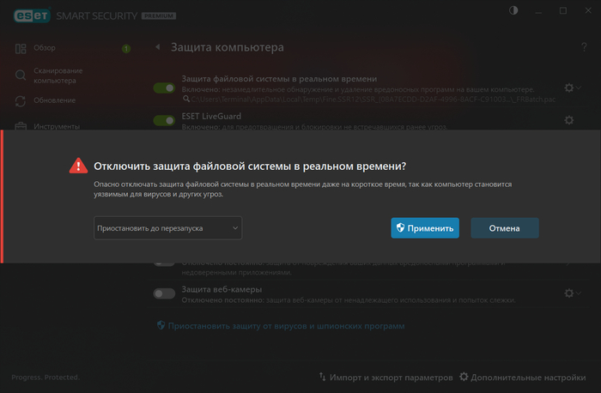Viewport: 601px width, 393px height.
Task: Click the gear icon for Дополнительные настройки
Action: coord(464,377)
